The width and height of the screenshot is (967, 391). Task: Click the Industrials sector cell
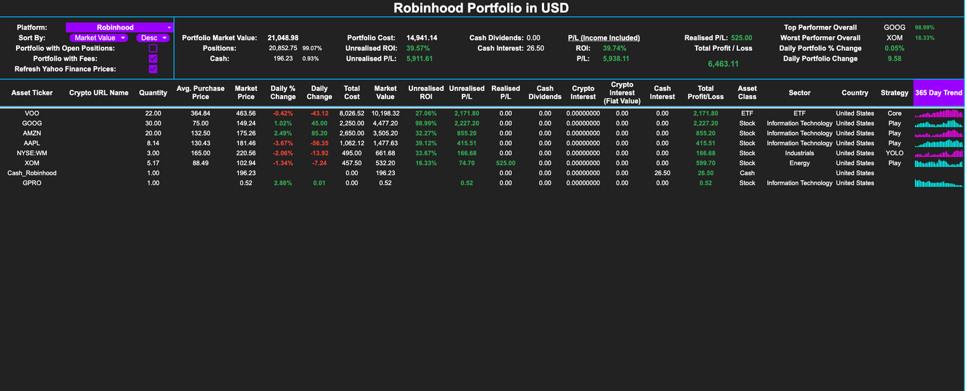[x=800, y=153]
